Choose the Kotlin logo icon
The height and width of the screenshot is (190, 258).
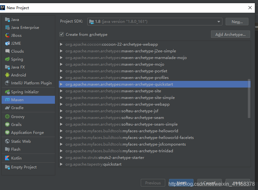pos(7,158)
